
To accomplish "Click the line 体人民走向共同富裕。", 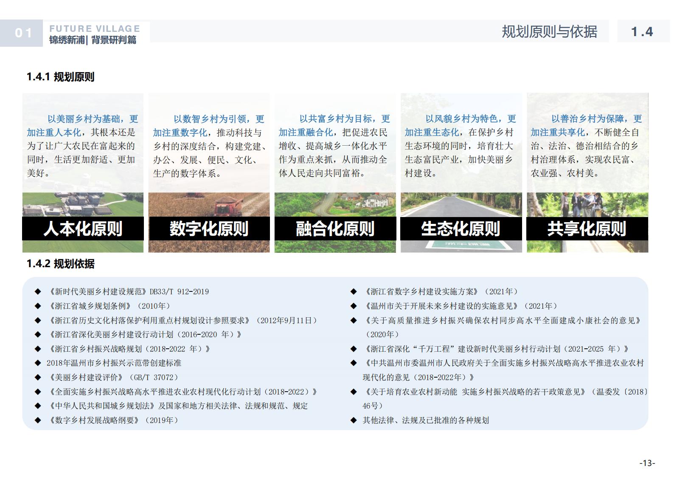I will [x=323, y=173].
